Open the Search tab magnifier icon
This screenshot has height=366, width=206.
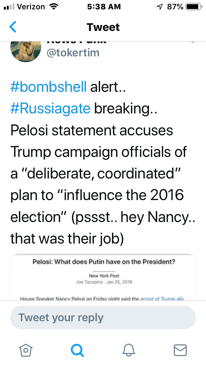tap(77, 350)
